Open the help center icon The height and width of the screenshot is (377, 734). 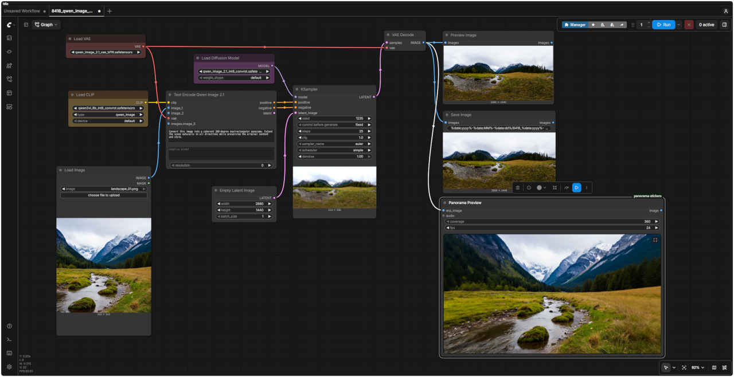[9, 326]
